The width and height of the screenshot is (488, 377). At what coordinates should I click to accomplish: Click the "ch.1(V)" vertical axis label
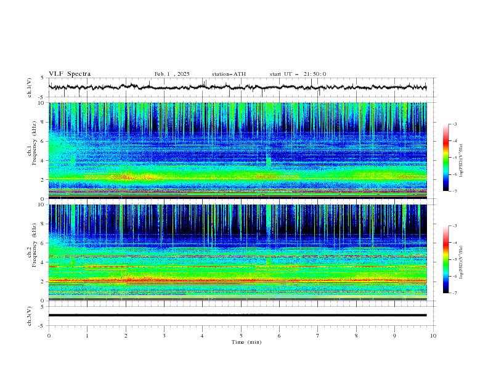coord(30,87)
